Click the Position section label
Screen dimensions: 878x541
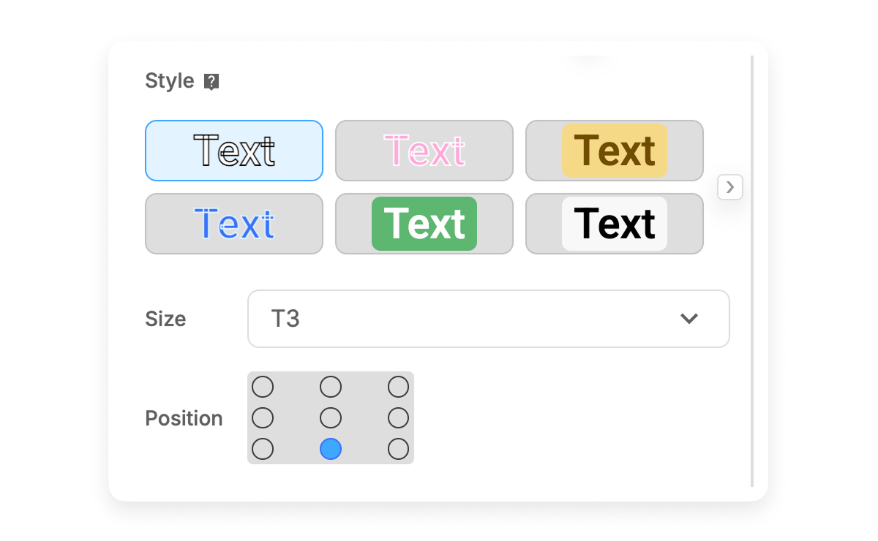[184, 418]
